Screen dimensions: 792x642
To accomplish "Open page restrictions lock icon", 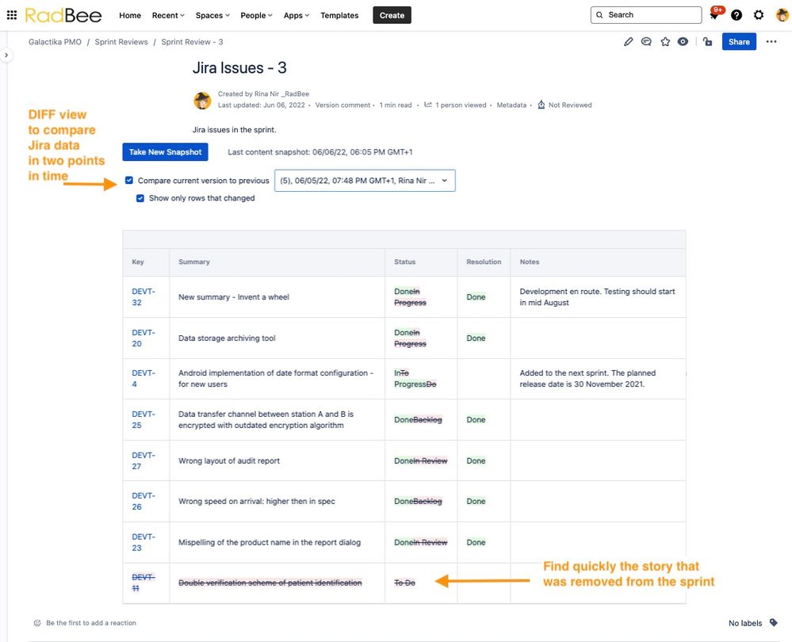I will coord(707,42).
